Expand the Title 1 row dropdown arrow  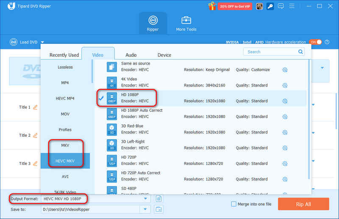click(313, 105)
